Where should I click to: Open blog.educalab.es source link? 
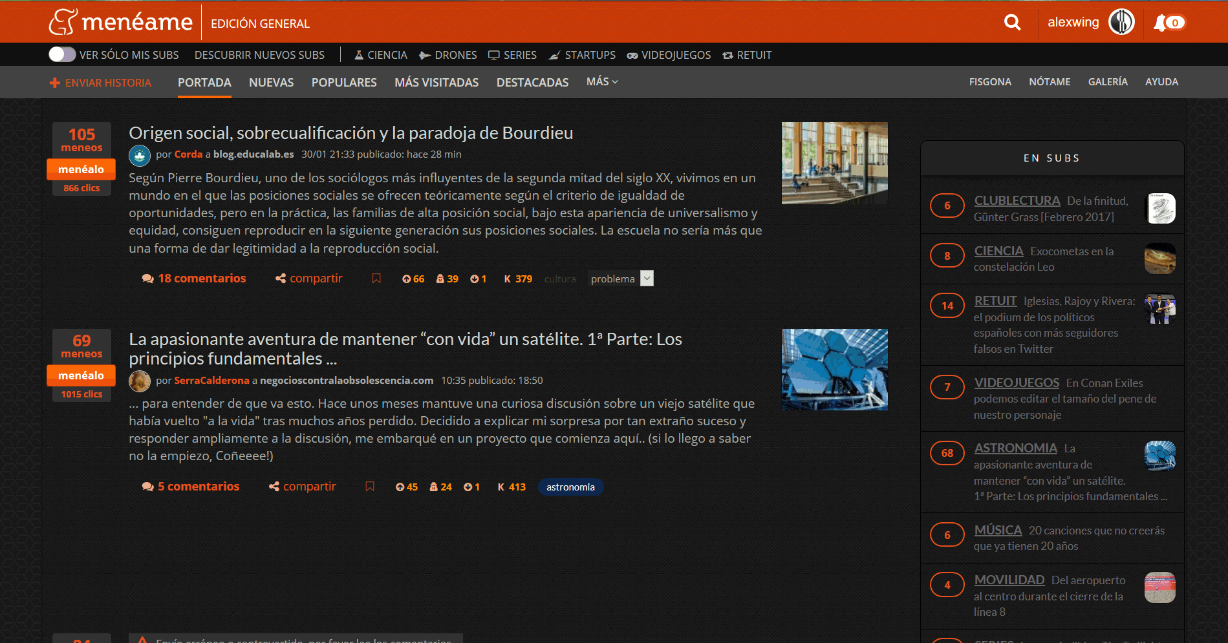click(253, 154)
